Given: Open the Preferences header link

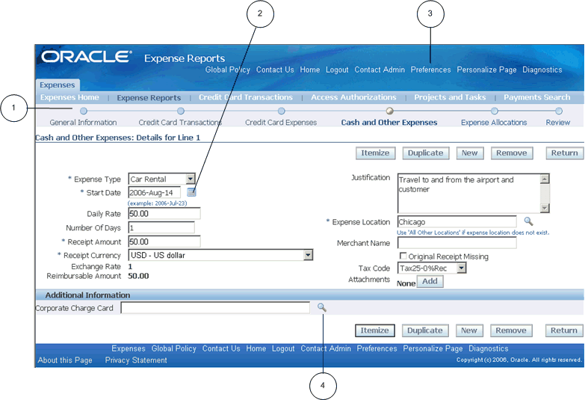Looking at the screenshot, I should point(430,70).
